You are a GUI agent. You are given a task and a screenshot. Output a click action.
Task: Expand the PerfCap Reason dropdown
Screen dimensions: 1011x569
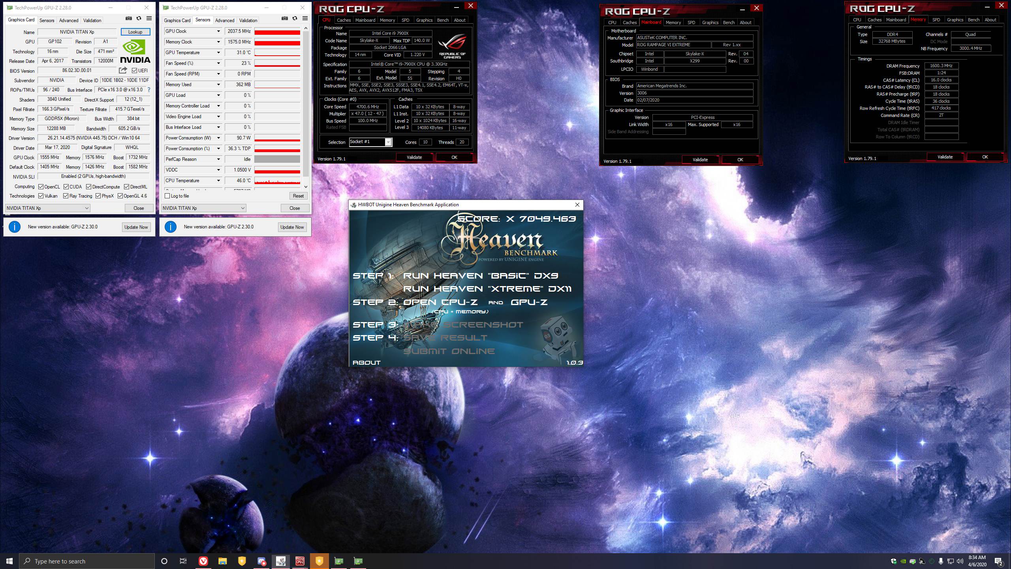[x=218, y=159]
